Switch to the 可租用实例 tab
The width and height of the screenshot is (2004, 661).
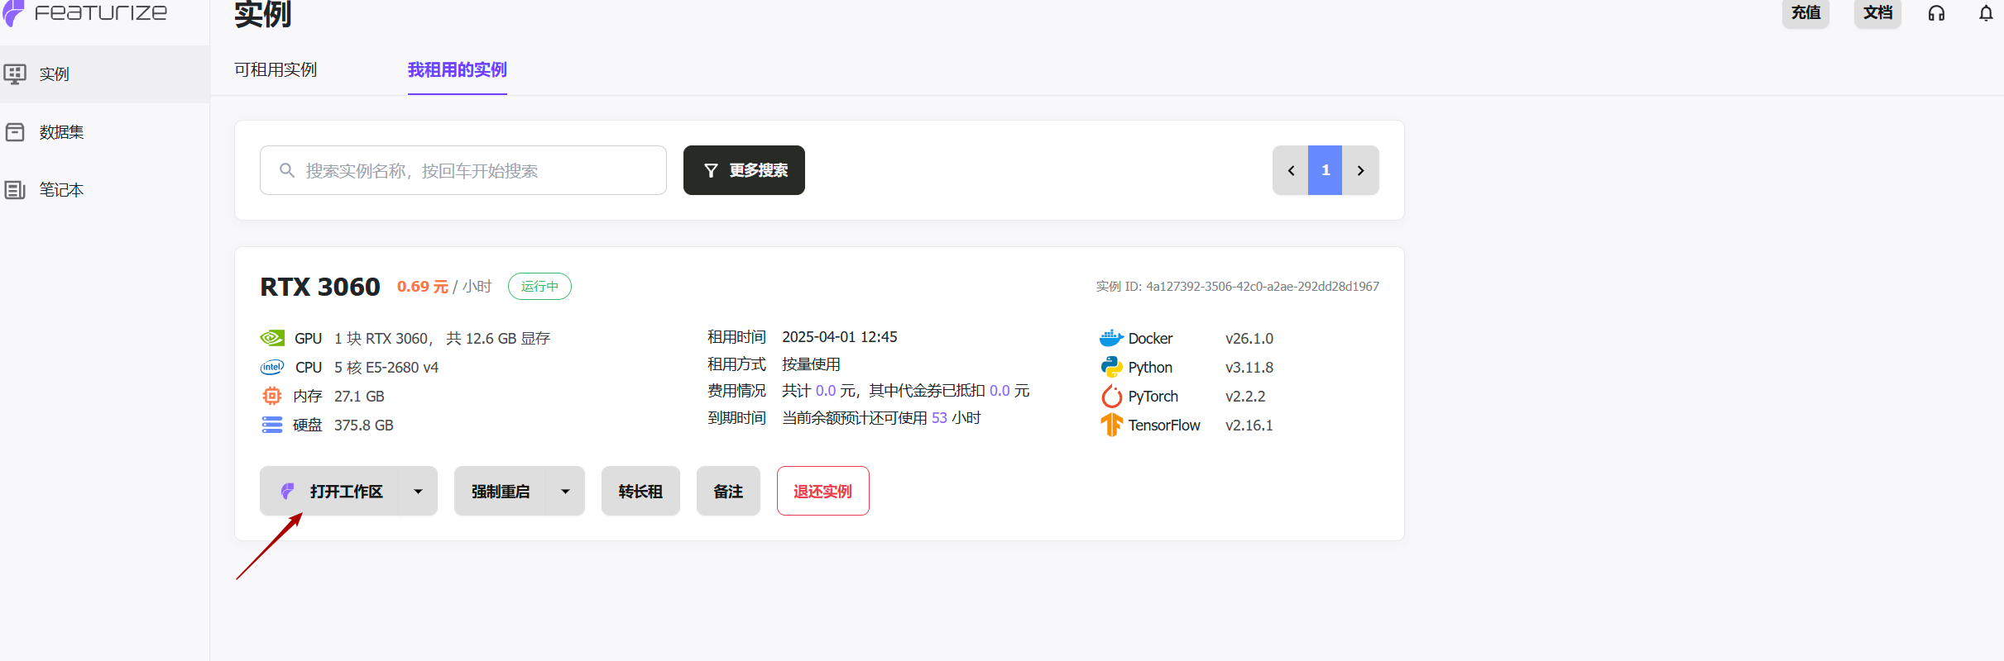pyautogui.click(x=276, y=70)
